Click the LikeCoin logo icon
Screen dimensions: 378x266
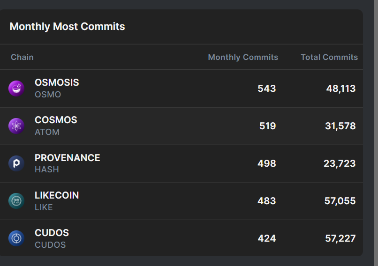click(16, 201)
